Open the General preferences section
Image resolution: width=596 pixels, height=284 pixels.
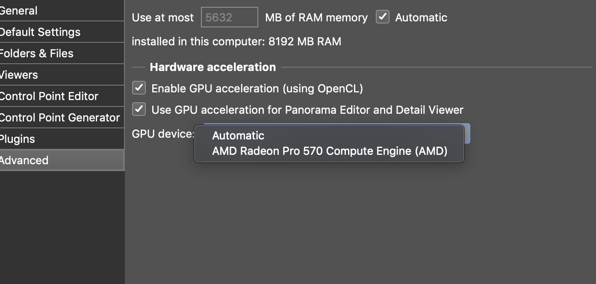point(26,11)
